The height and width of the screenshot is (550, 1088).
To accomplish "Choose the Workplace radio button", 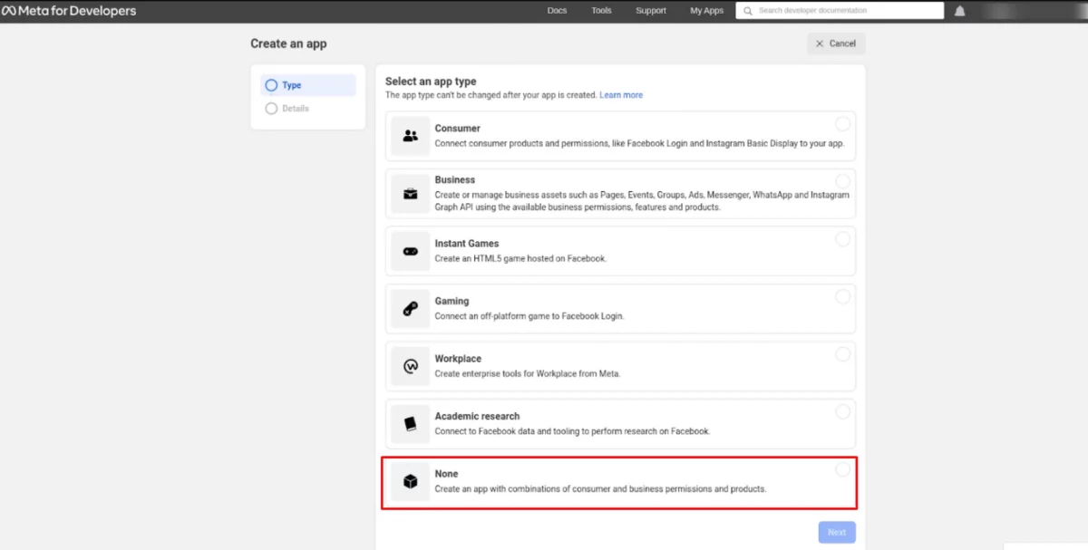I will (x=842, y=354).
